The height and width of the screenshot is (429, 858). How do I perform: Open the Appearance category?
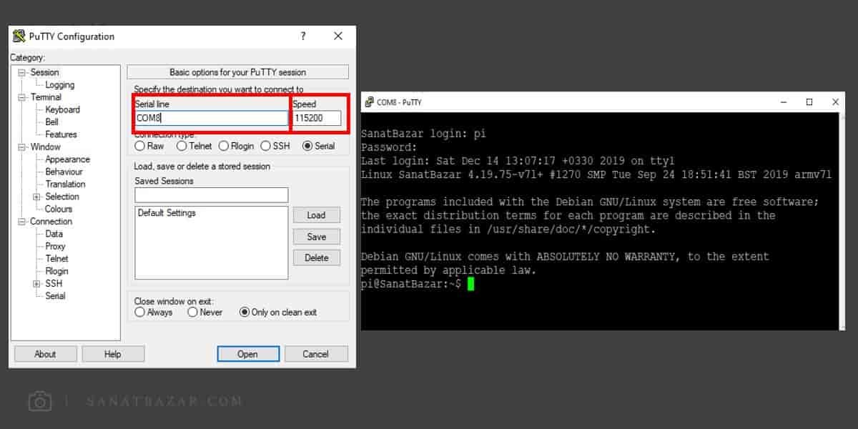(67, 159)
